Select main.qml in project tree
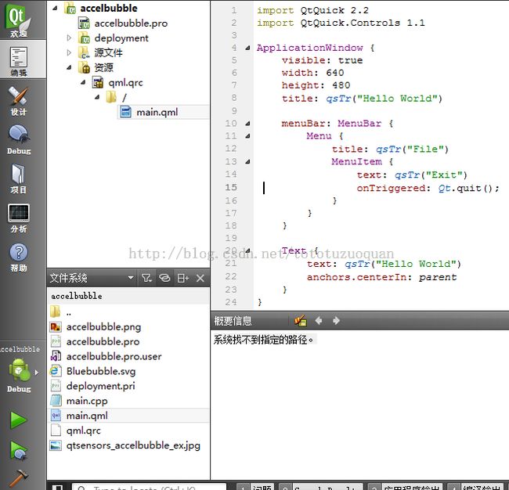The height and width of the screenshot is (490, 509). [x=157, y=112]
